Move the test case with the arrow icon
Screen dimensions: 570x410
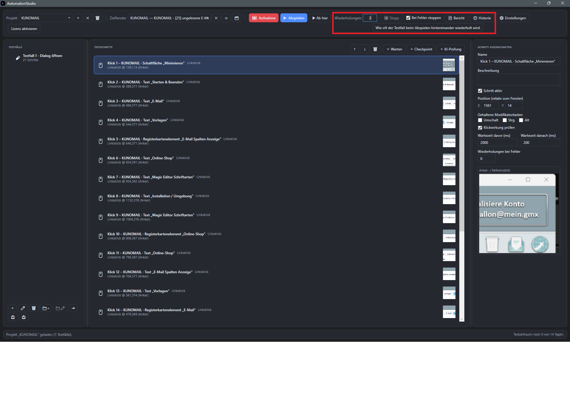tap(73, 308)
